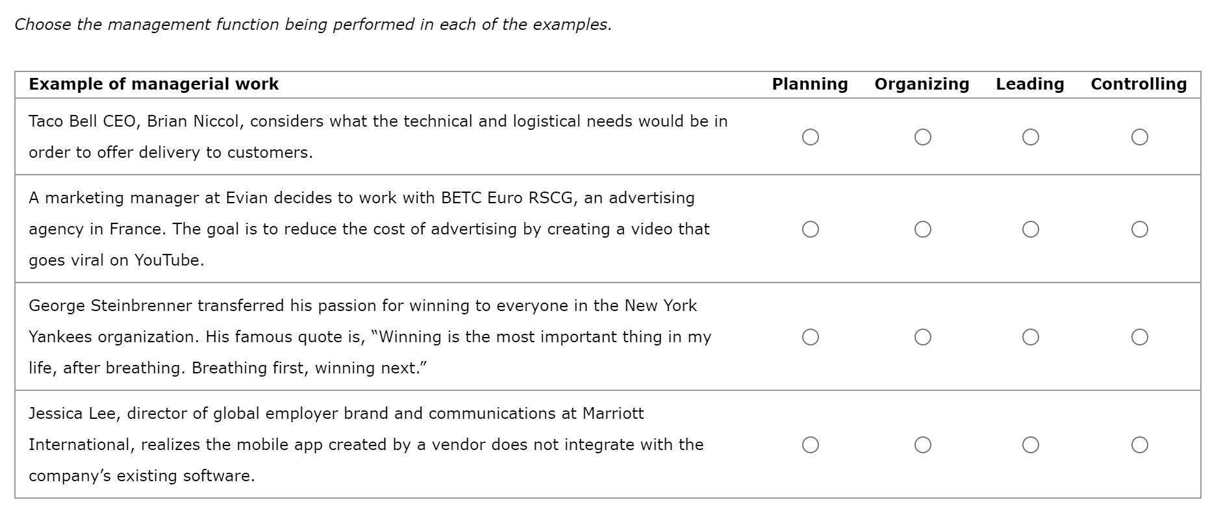
Task: Select Controlling for the George Steinbrenner example
Action: (1139, 336)
